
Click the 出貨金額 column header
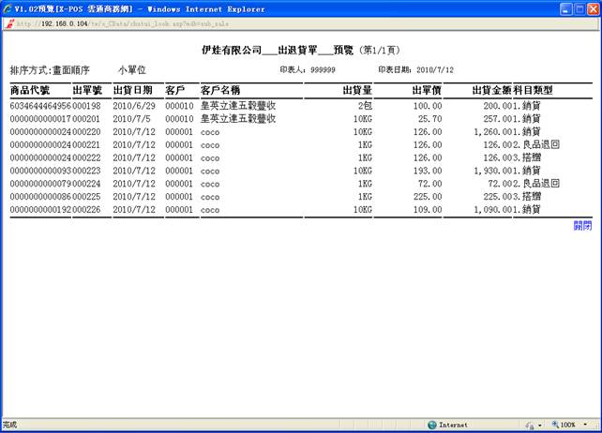pos(491,91)
